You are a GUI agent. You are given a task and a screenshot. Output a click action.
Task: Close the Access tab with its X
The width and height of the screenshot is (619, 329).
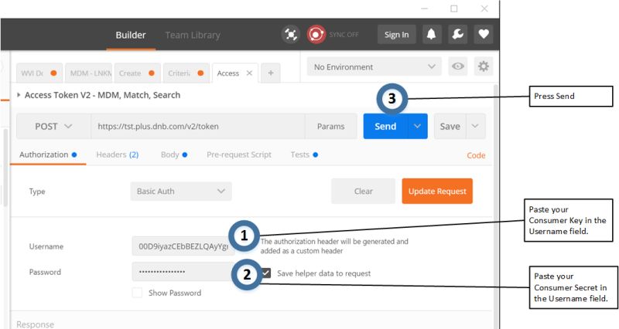pos(249,73)
